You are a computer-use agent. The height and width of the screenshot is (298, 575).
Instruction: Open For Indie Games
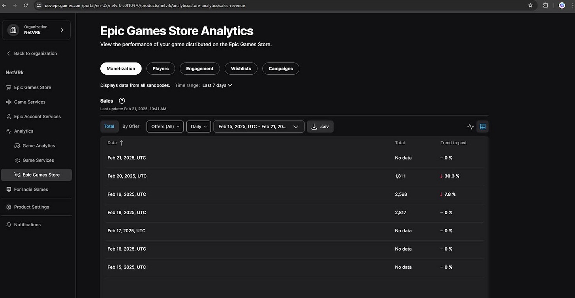[x=31, y=189]
